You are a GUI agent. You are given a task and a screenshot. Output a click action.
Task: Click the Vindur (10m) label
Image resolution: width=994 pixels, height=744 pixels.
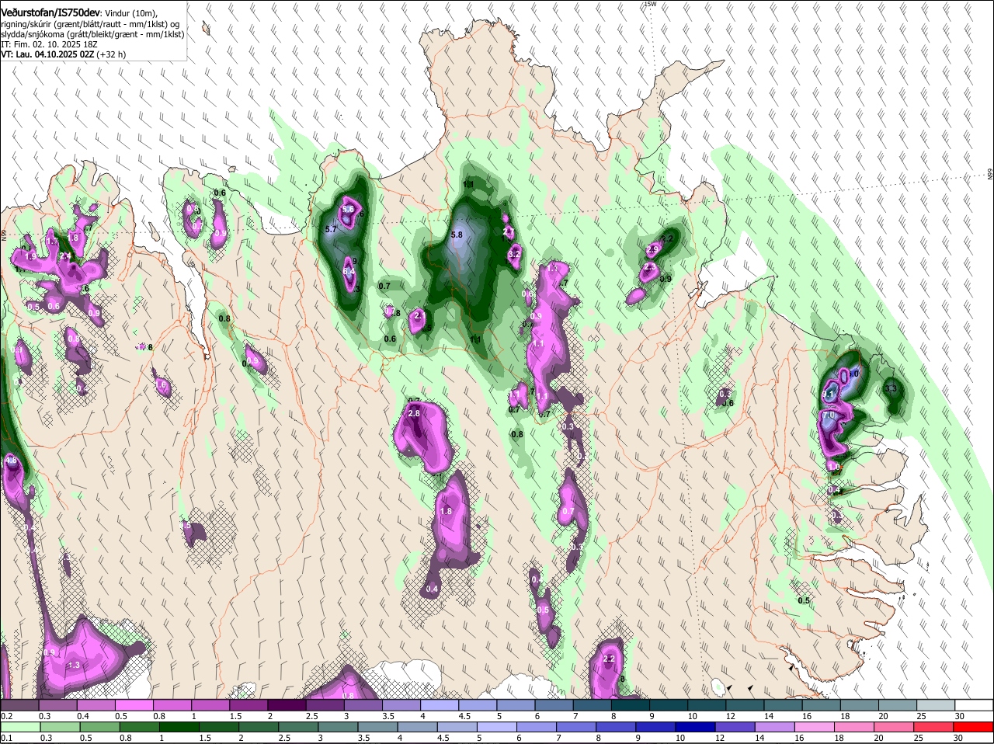click(131, 14)
